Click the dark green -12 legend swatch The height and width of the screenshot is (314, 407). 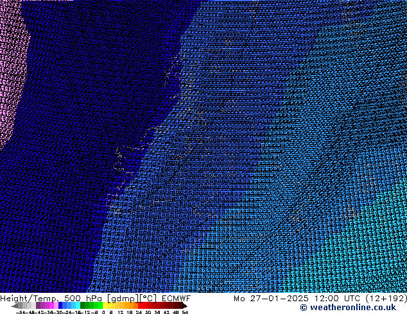(x=83, y=306)
